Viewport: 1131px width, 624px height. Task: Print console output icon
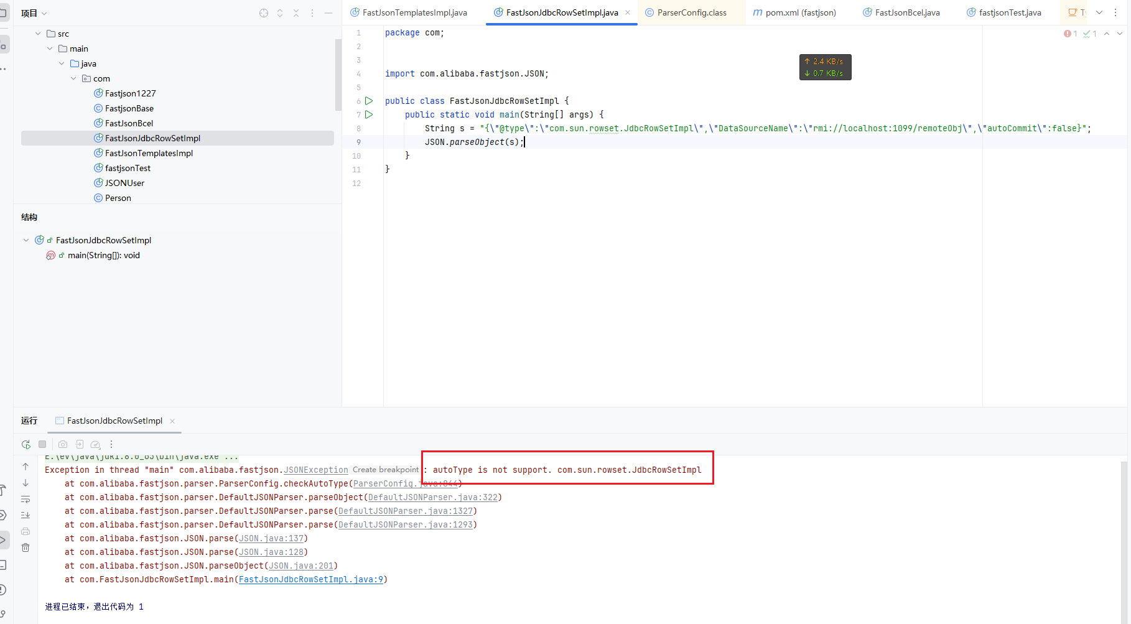(x=26, y=531)
